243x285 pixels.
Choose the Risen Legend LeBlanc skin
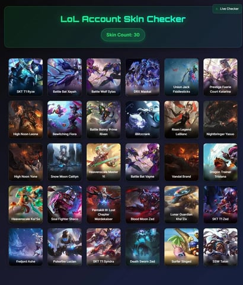pos(181,119)
